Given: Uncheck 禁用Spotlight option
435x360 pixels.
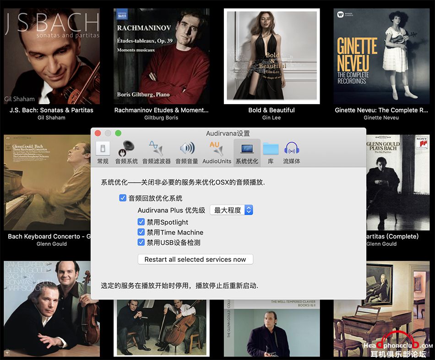Looking at the screenshot, I should tap(141, 222).
